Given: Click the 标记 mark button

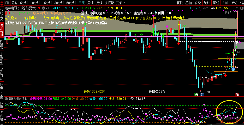Looking at the screenshot, I should tap(234, 3).
